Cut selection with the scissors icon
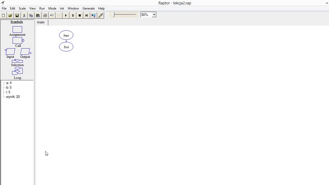 point(24,15)
